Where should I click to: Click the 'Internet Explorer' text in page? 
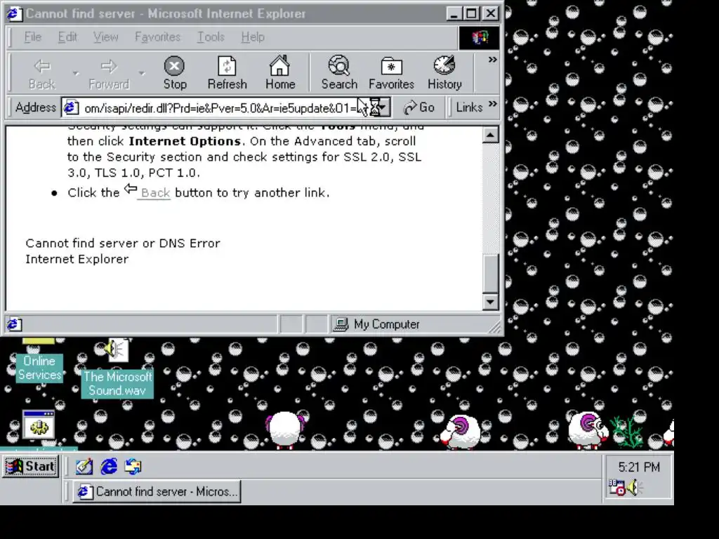(x=77, y=260)
